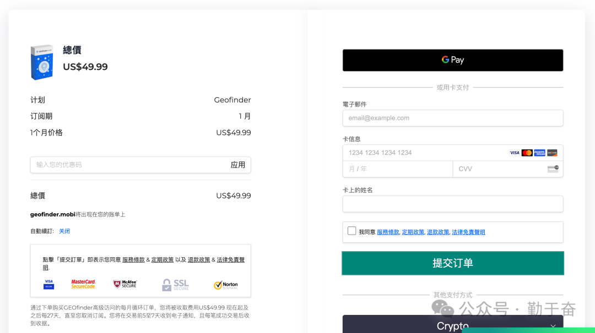This screenshot has width=595, height=333.
Task: Apply the coupon using 应用 button
Action: click(239, 164)
